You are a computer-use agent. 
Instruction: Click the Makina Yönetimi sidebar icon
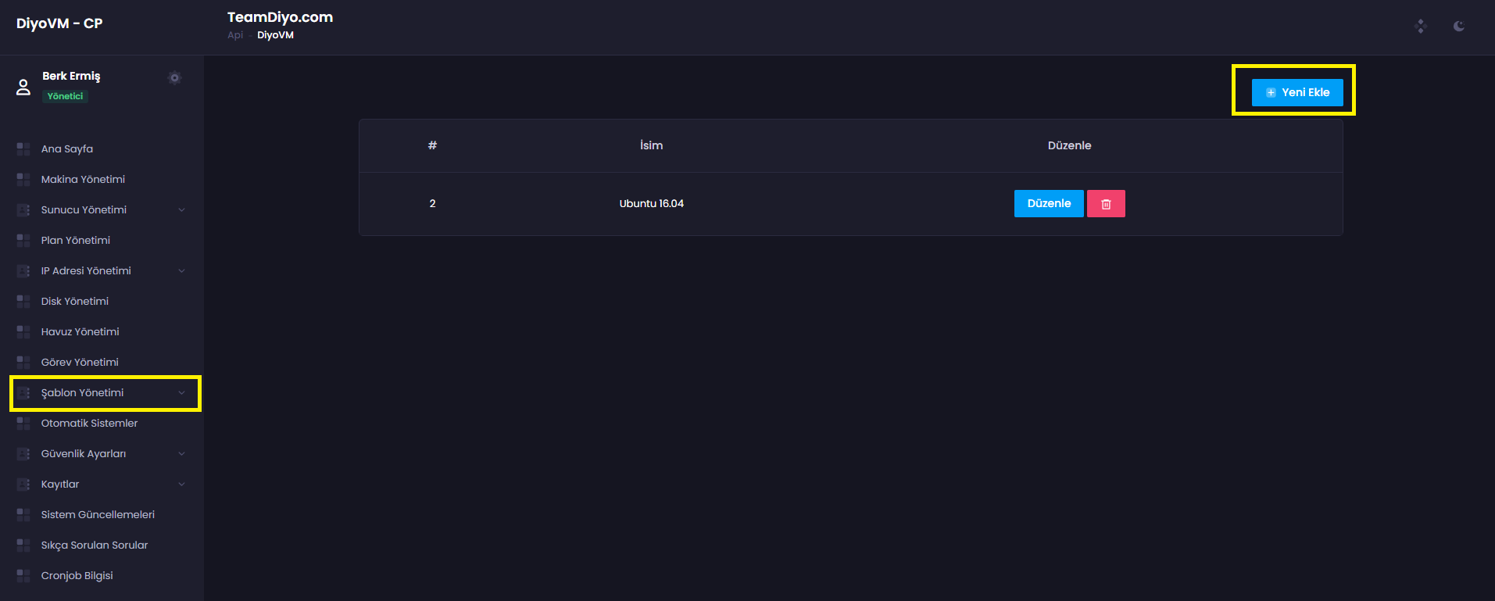click(x=23, y=179)
